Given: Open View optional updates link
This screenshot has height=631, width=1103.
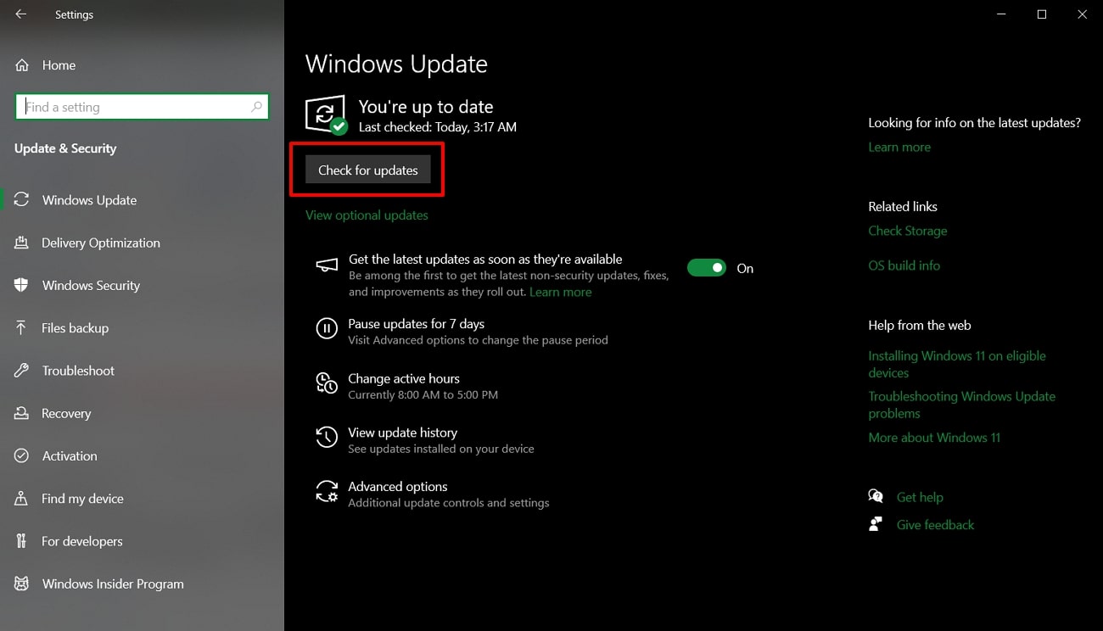Looking at the screenshot, I should point(367,215).
